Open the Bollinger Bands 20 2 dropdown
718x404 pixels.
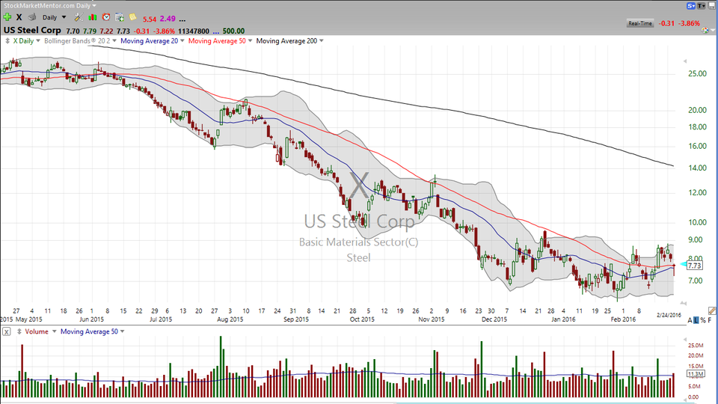click(114, 40)
